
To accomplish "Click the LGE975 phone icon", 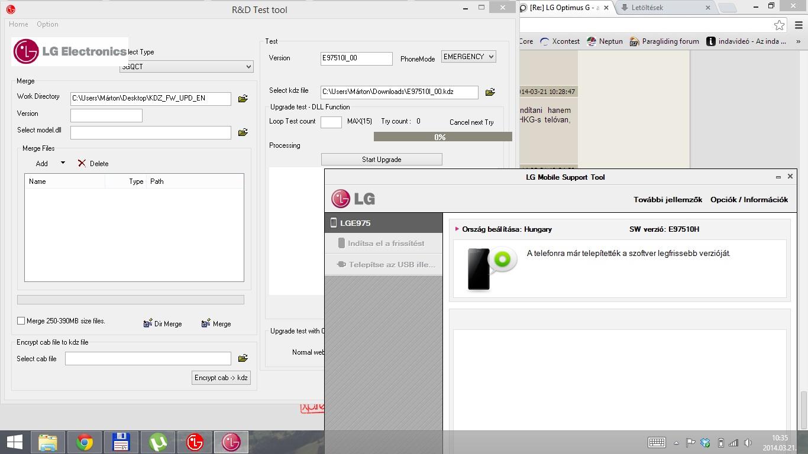I will pos(334,223).
